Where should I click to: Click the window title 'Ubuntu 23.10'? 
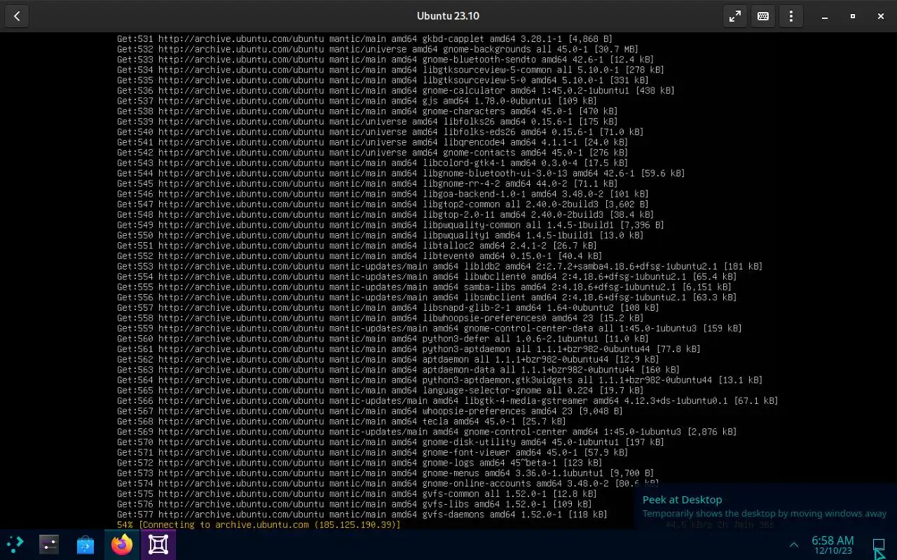[x=448, y=16]
